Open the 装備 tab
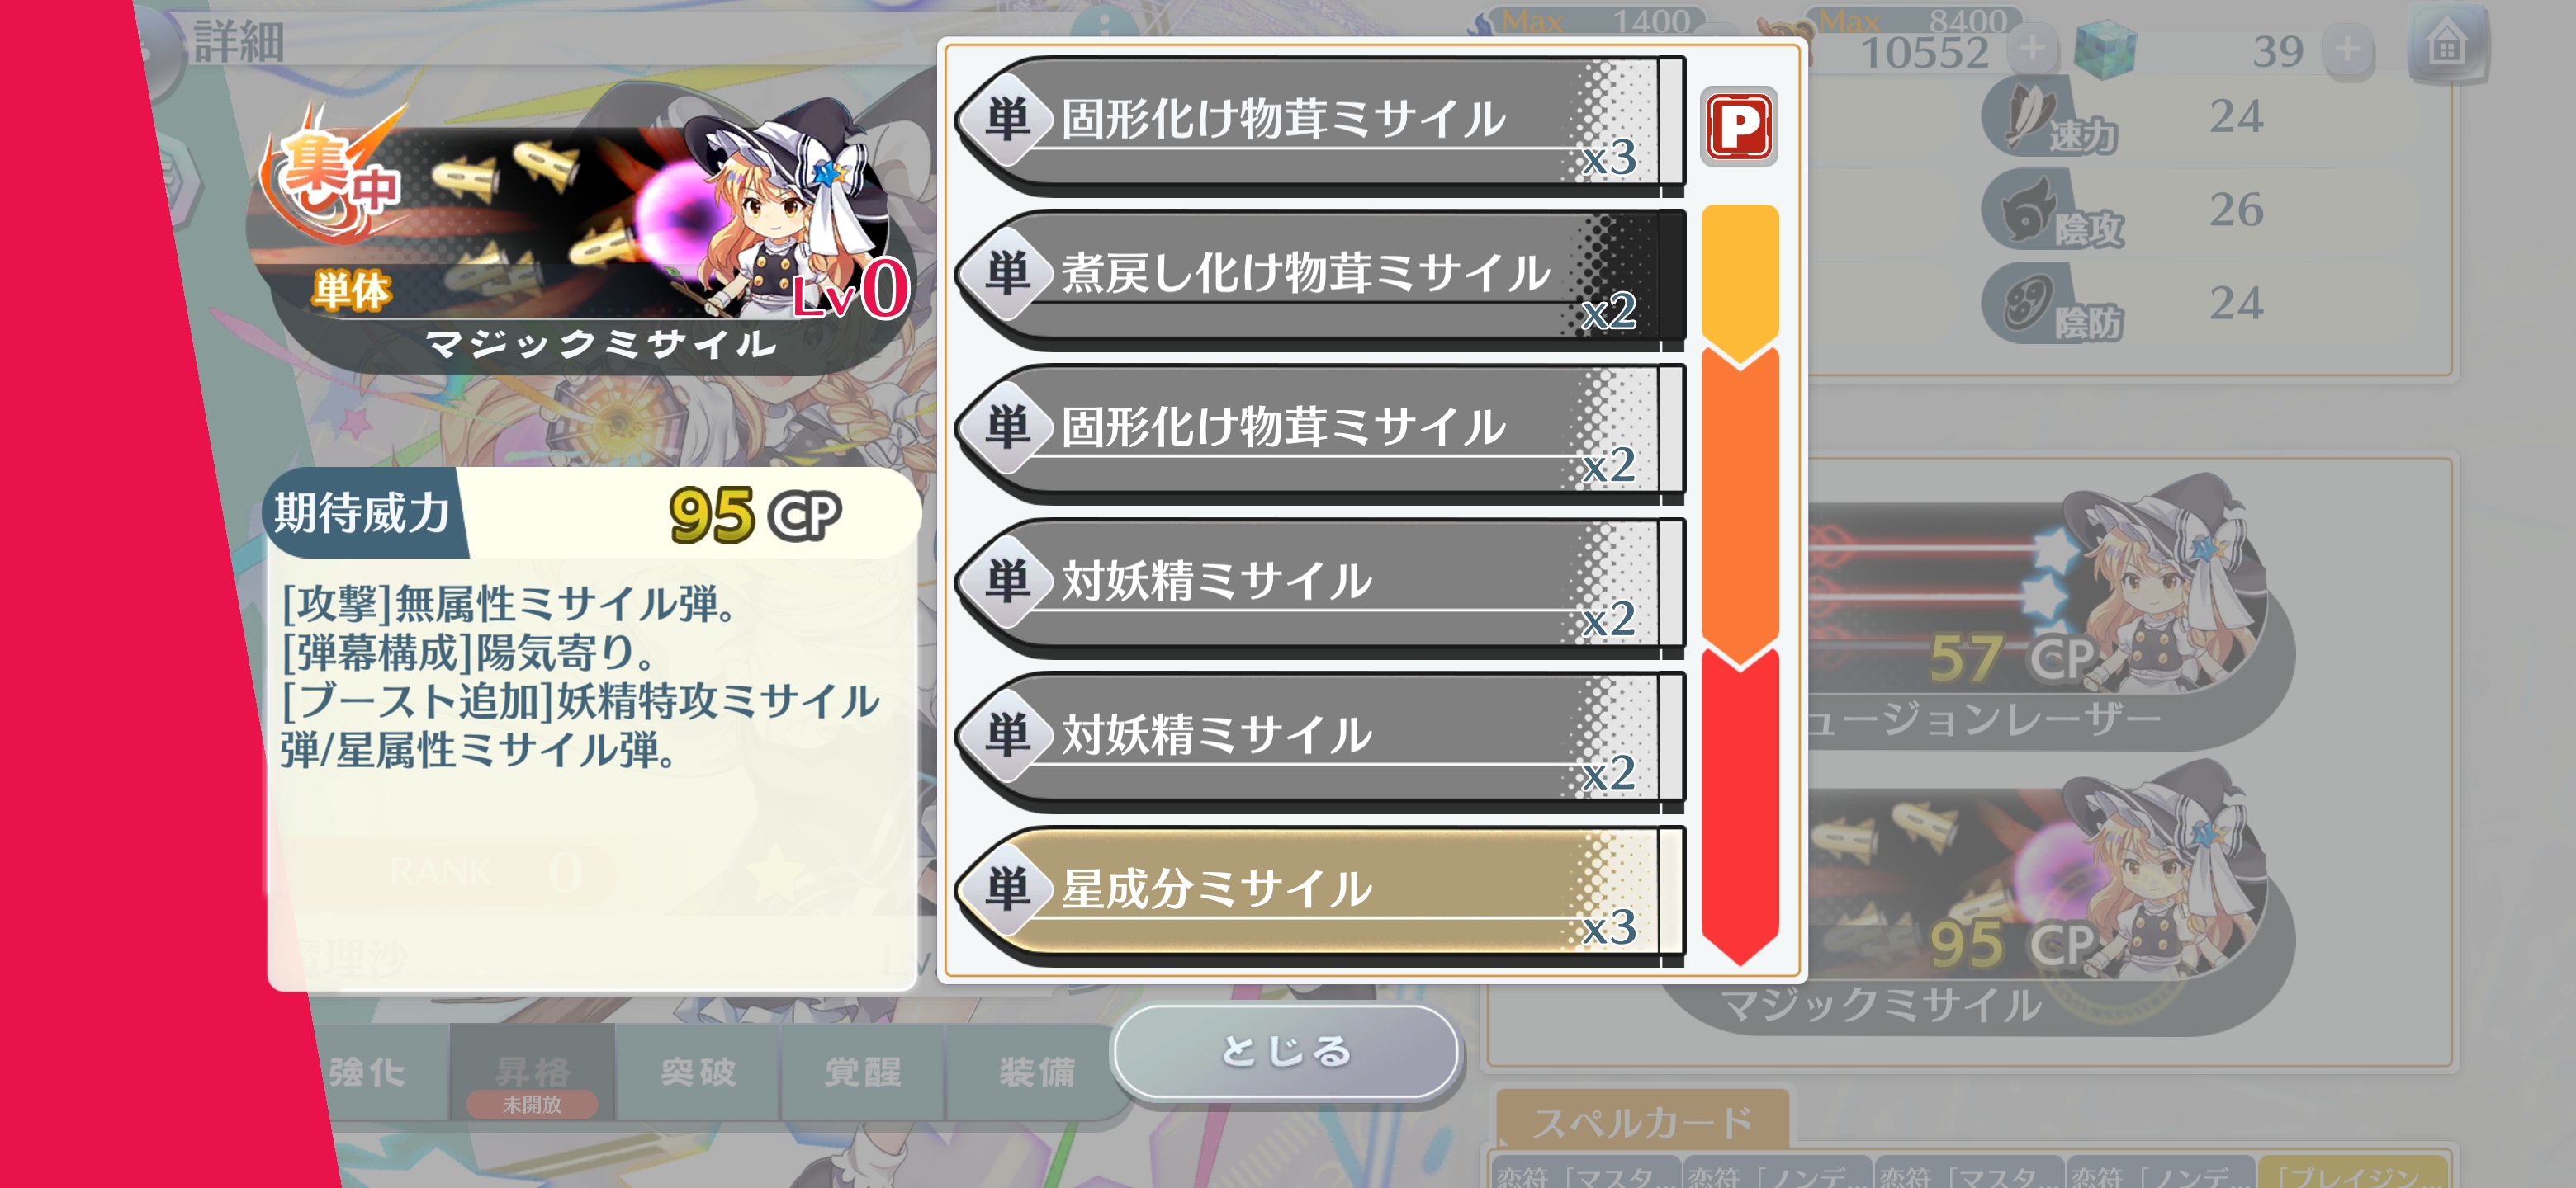Viewport: 2576px width, 1188px height. point(1036,1072)
